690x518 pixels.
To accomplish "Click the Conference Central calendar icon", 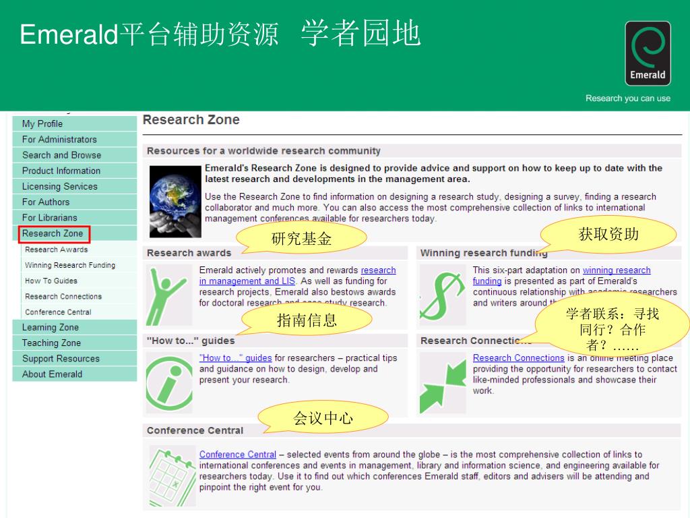I will click(172, 476).
